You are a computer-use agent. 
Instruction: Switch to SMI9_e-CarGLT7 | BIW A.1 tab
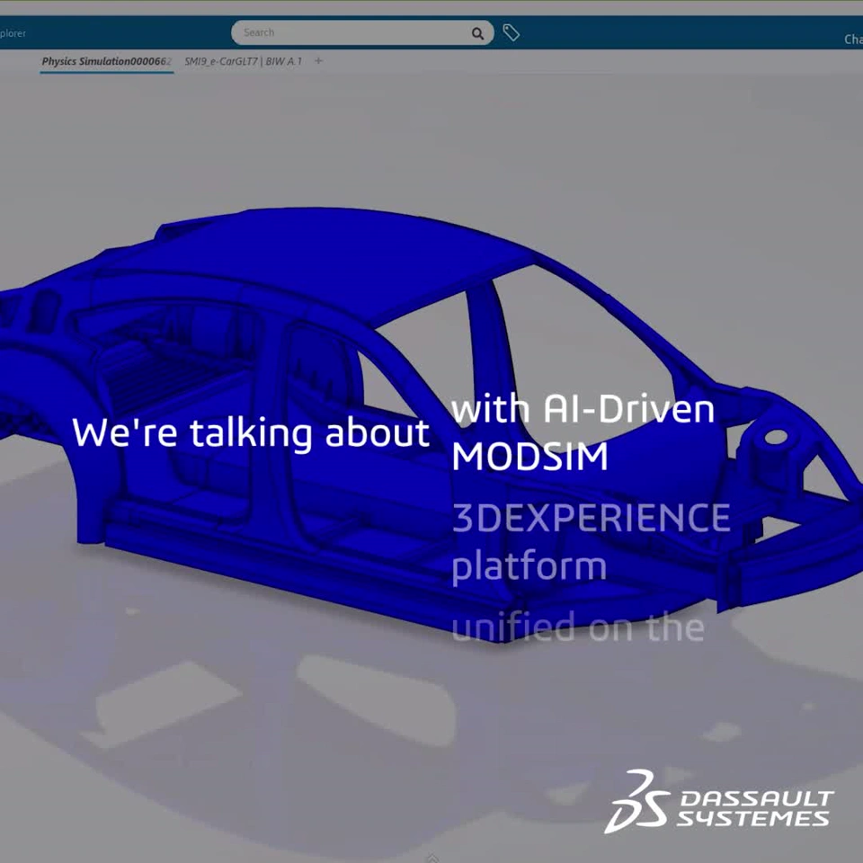pyautogui.click(x=243, y=62)
